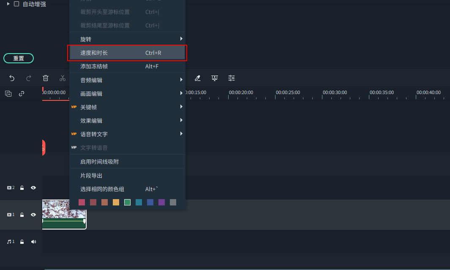The image size is (450, 270).
Task: Choose the green color swatch
Action: [128, 202]
